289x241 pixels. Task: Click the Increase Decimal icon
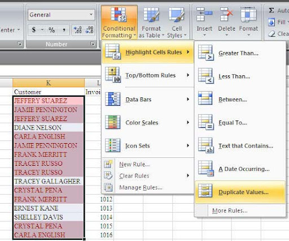tap(78, 30)
